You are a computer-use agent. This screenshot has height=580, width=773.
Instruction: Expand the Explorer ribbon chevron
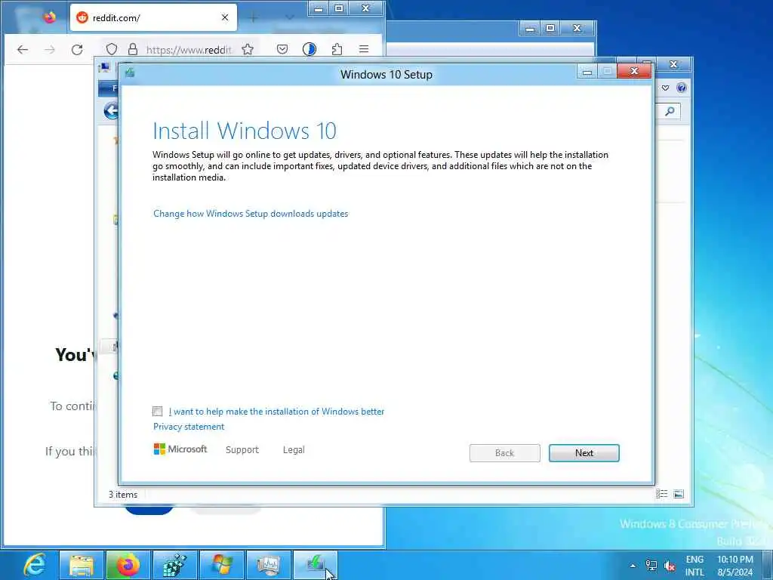665,88
